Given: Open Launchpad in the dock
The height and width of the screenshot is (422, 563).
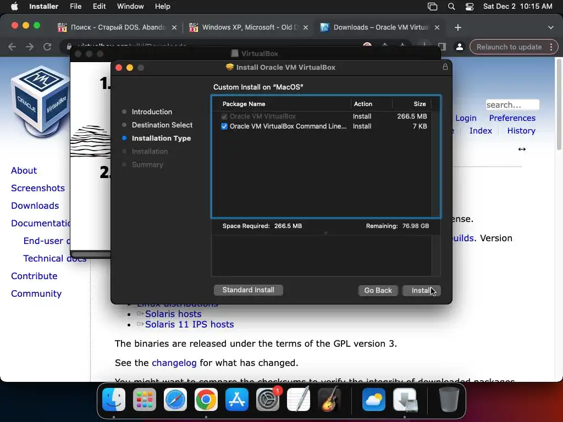Looking at the screenshot, I should tap(145, 399).
